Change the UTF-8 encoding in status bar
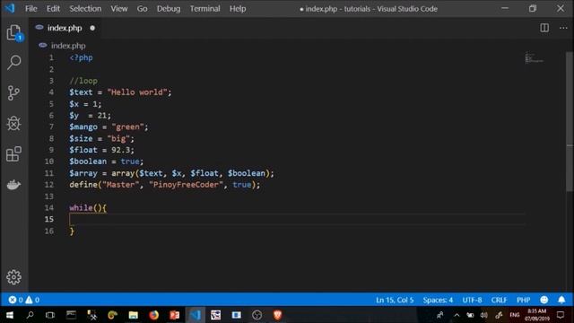This screenshot has width=574, height=323. (x=472, y=300)
